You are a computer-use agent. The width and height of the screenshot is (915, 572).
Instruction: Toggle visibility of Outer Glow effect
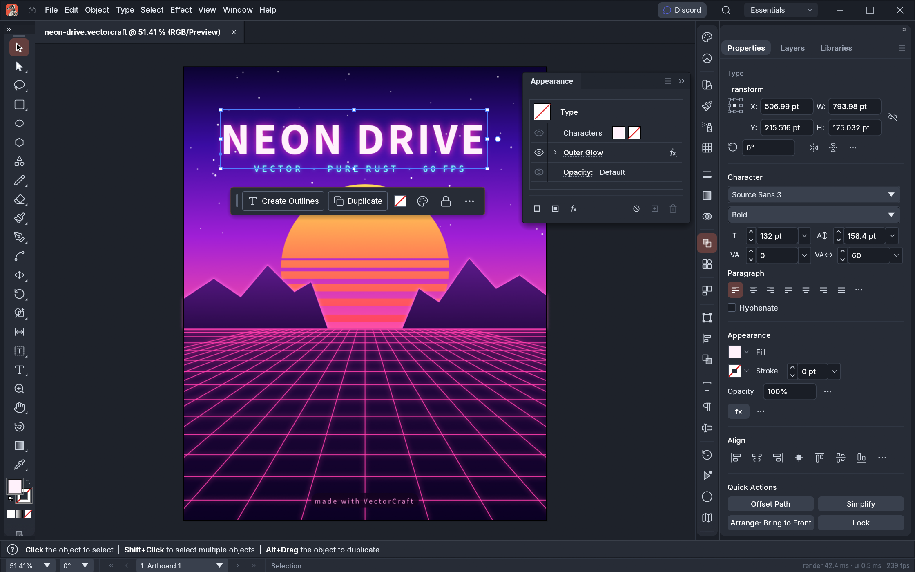pos(539,152)
